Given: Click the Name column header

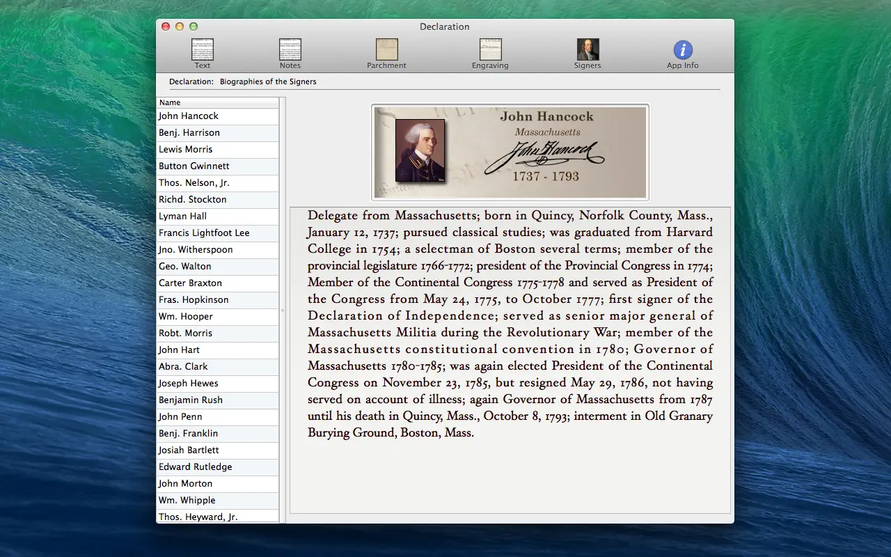Looking at the screenshot, I should (218, 102).
